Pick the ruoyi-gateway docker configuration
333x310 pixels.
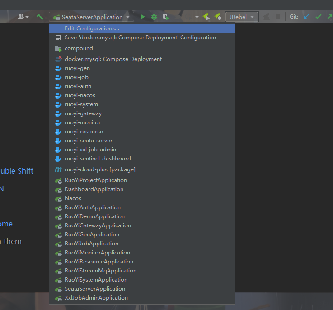[83, 113]
